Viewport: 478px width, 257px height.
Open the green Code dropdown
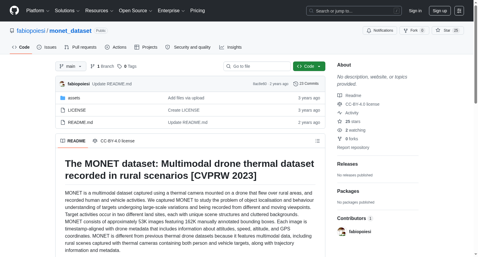click(309, 66)
